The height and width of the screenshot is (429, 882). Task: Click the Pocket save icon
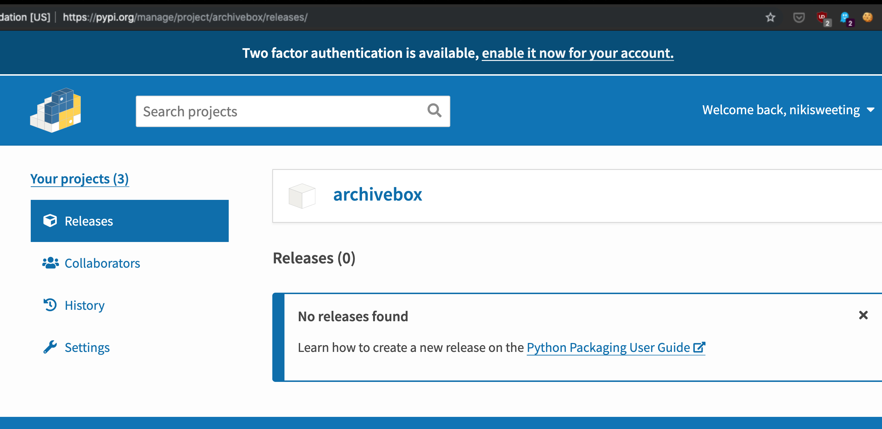pyautogui.click(x=799, y=17)
